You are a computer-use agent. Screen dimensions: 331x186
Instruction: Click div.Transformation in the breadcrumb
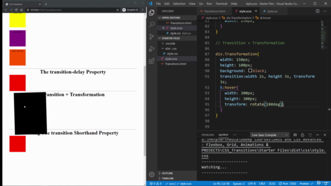coord(238,18)
